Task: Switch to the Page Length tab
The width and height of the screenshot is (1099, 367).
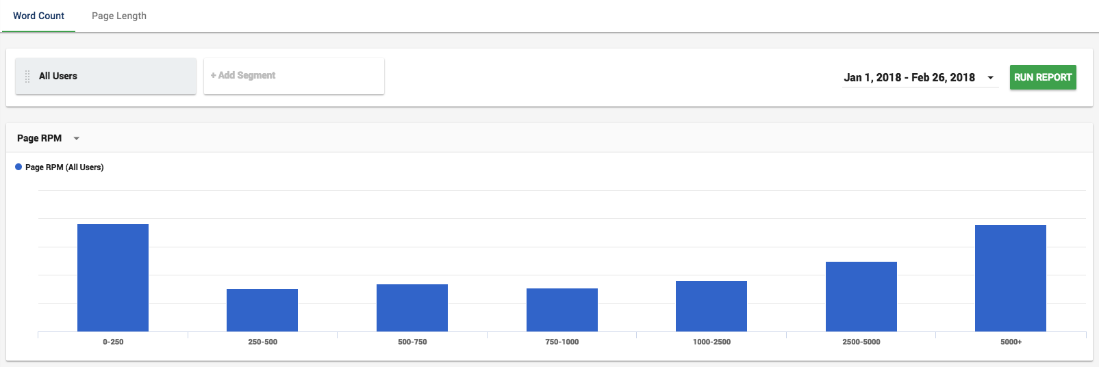Action: click(x=119, y=16)
